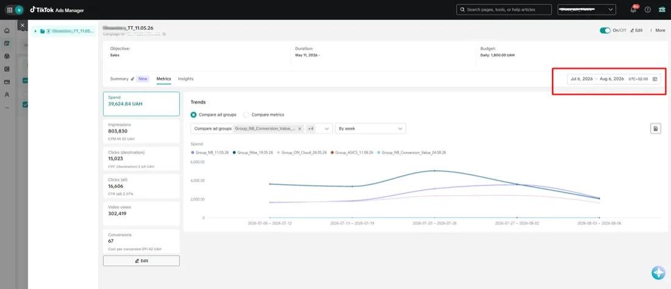Viewport: 671px width, 289px height.
Task: Select the Impressions metric card
Action: [142, 131]
